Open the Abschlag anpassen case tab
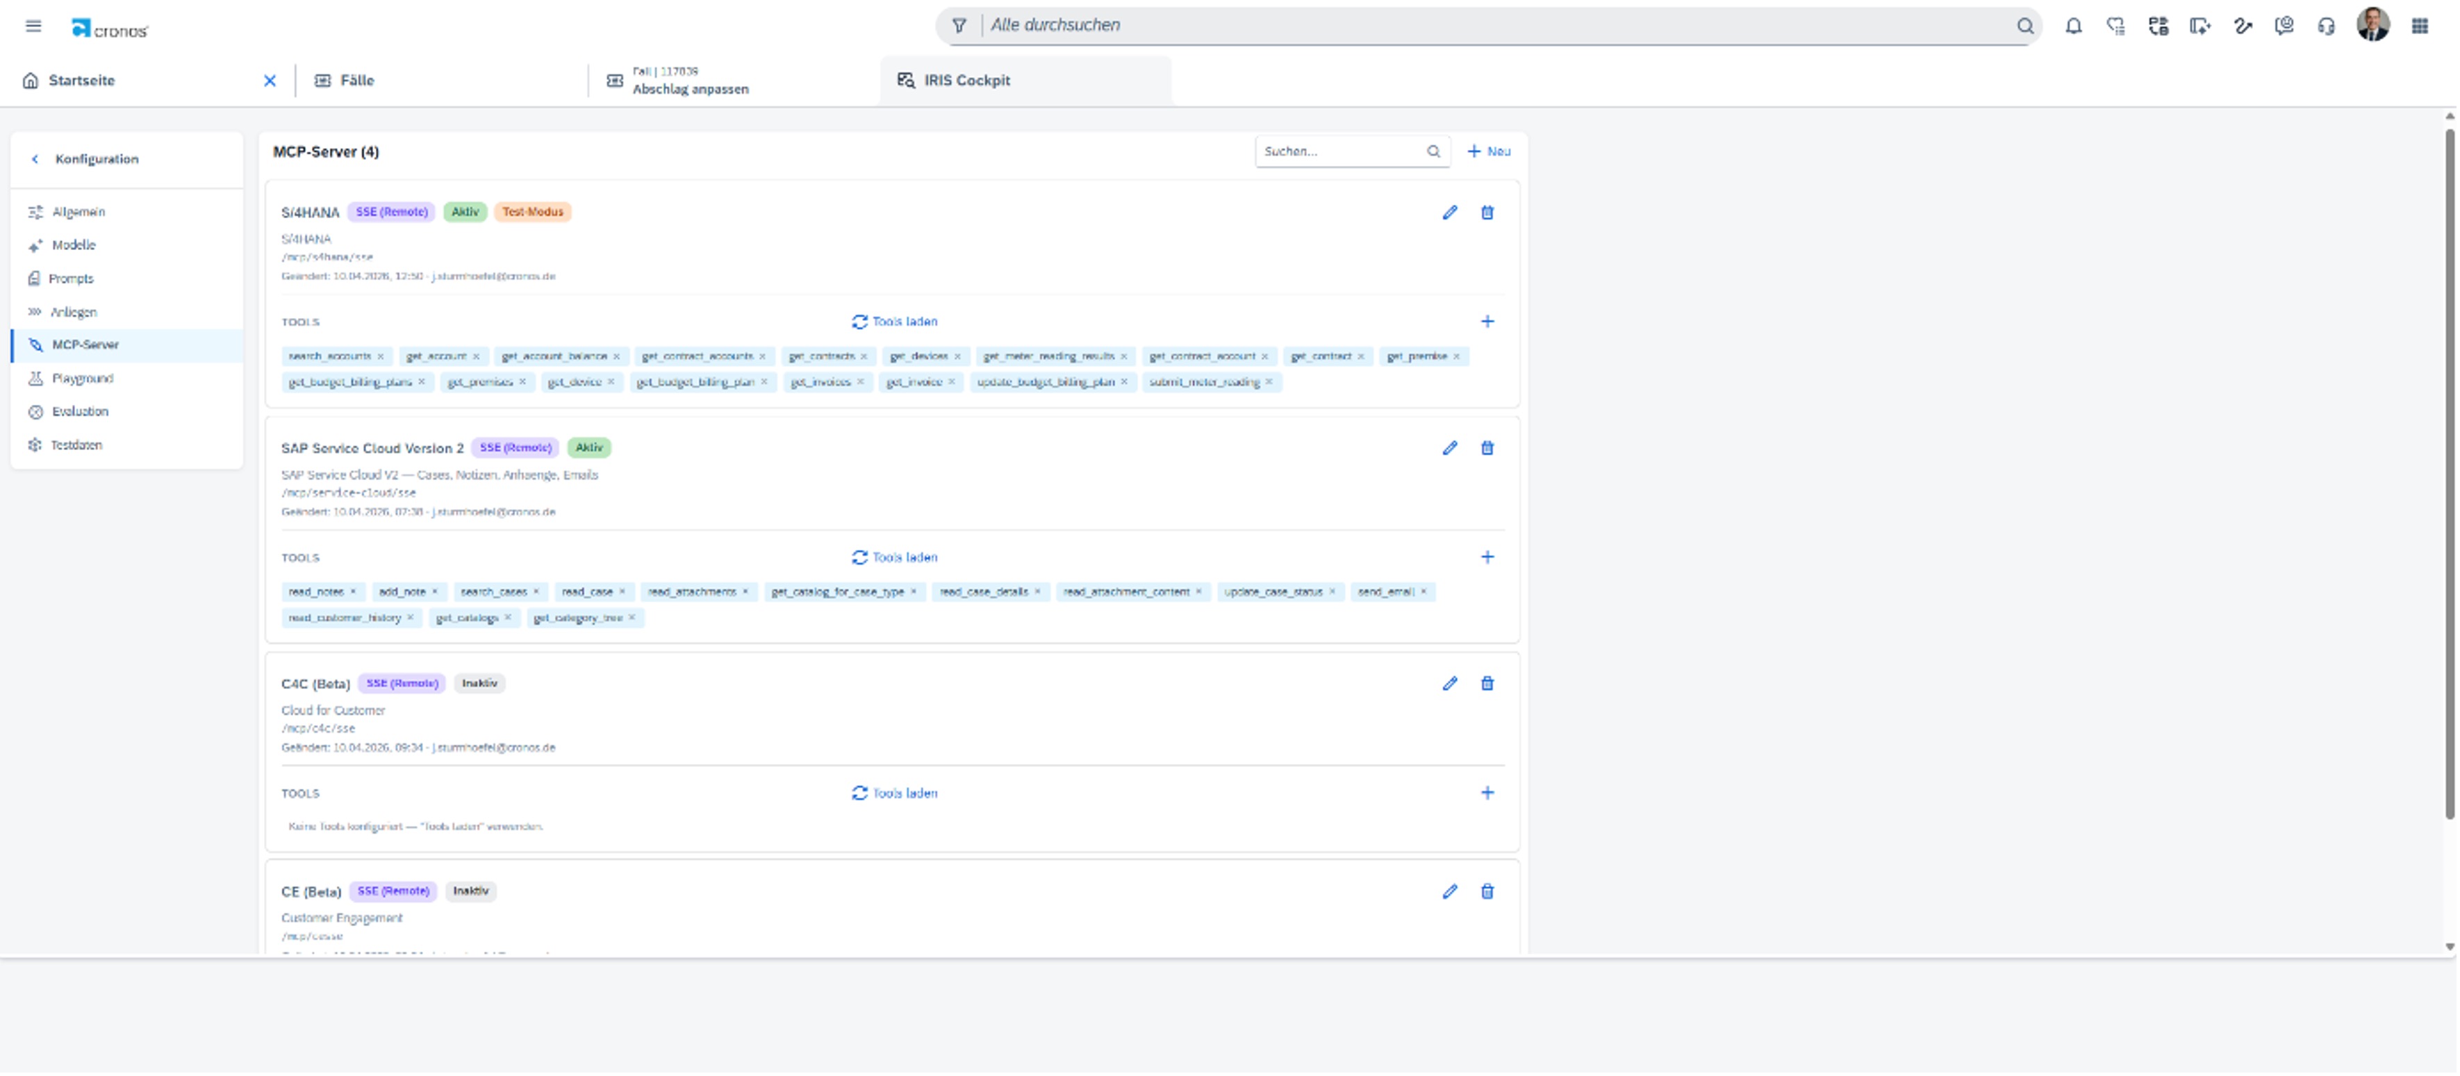2460x1076 pixels. [x=689, y=81]
